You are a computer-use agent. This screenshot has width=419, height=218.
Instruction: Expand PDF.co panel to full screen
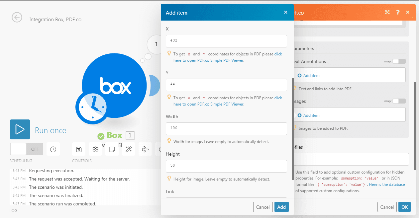pyautogui.click(x=387, y=12)
